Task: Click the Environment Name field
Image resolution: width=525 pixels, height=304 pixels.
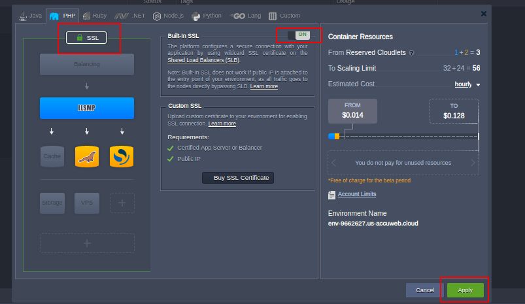Action: coord(373,223)
